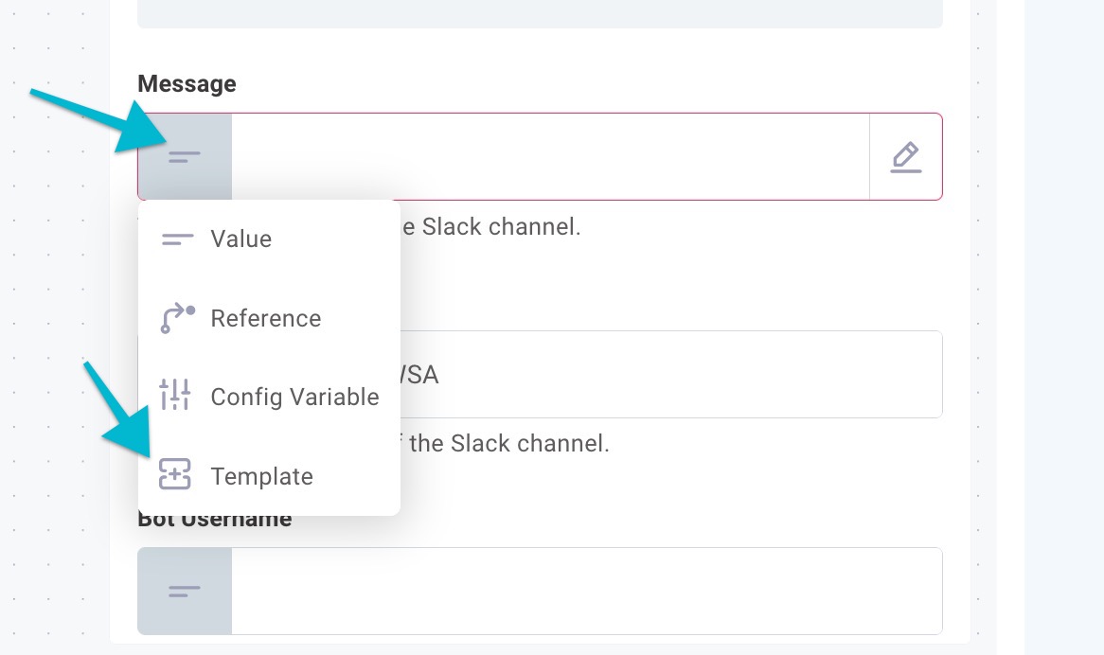1104x655 pixels.
Task: Choose the Reference option text
Action: pos(265,319)
